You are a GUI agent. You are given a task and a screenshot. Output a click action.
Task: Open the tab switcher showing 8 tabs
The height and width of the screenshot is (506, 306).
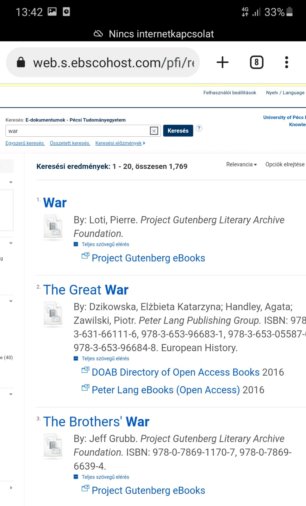(256, 62)
